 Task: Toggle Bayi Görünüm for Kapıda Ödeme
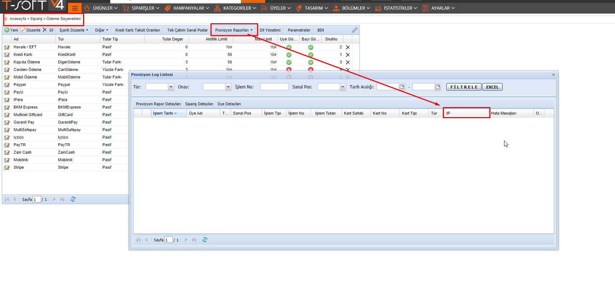click(311, 62)
